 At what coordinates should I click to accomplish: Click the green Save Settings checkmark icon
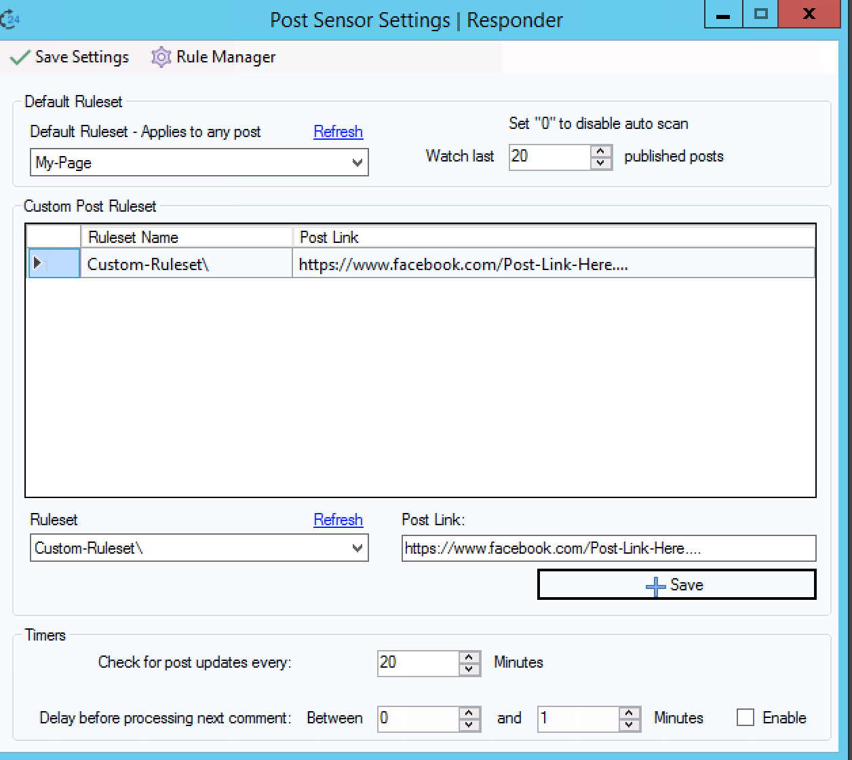click(x=18, y=57)
